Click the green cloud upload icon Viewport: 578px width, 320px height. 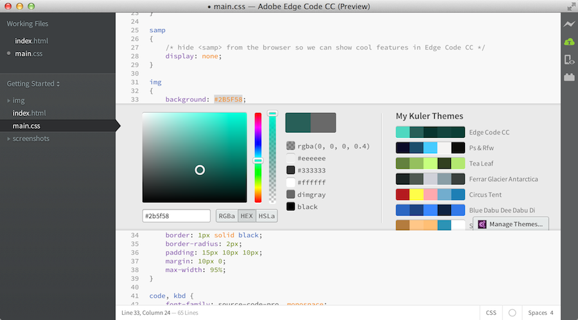pos(569,42)
